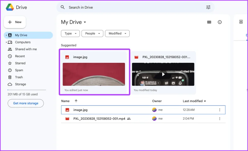Click shared people icon beside PXL mp4 filename
Viewport: 248px width, 151px height.
tap(129, 119)
